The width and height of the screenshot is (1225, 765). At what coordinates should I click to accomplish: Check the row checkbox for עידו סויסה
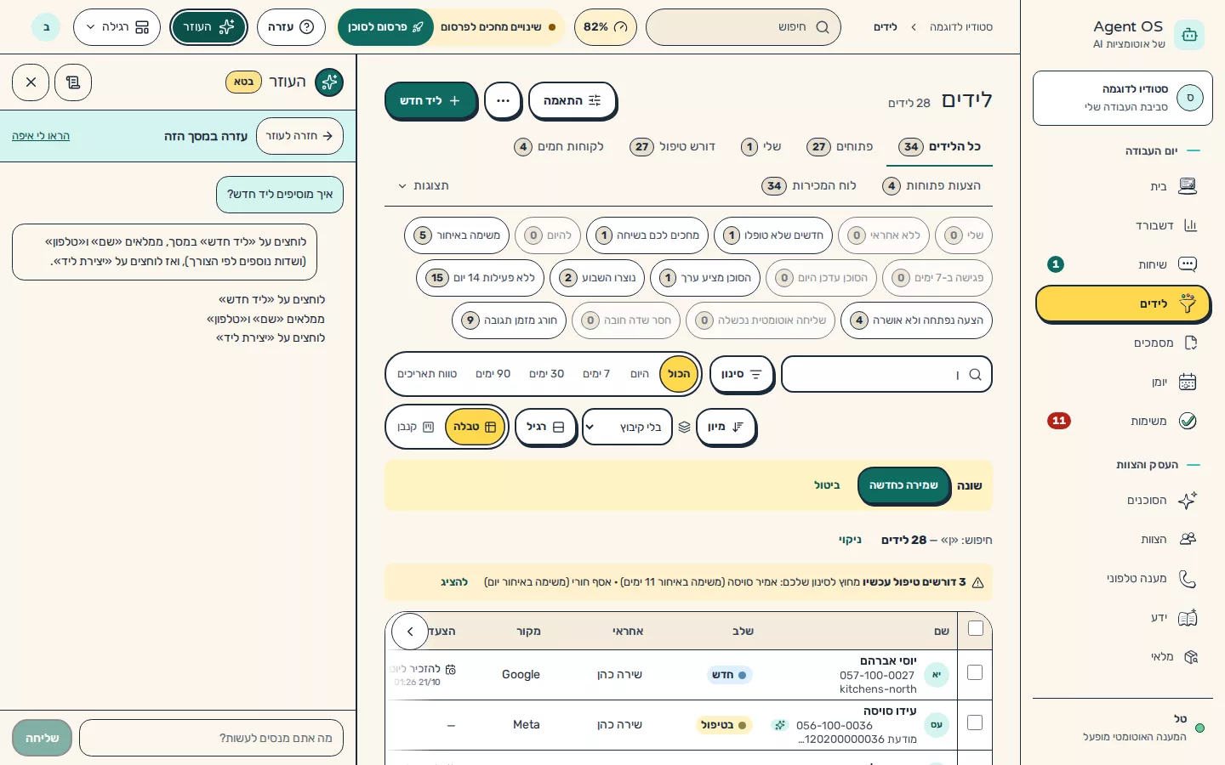coord(975,722)
